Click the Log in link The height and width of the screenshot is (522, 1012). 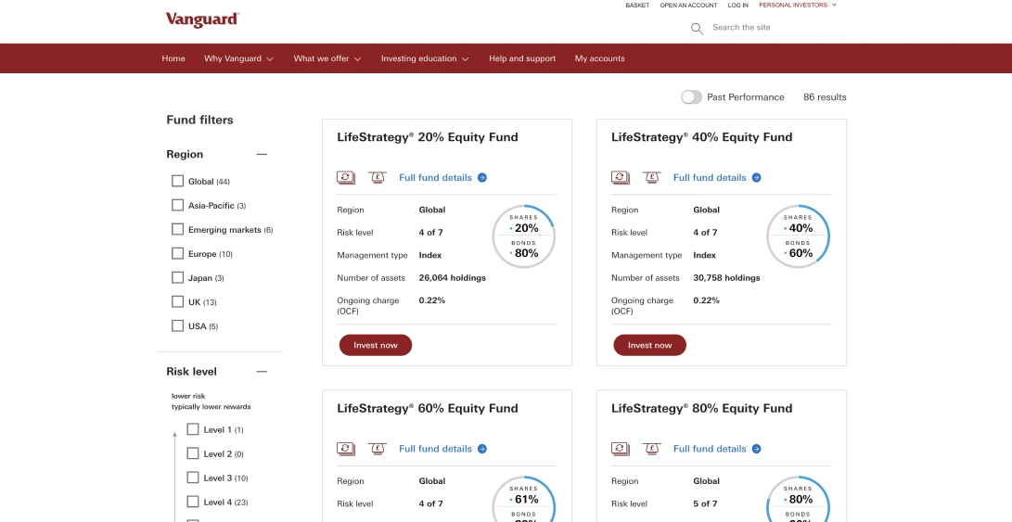tap(738, 6)
